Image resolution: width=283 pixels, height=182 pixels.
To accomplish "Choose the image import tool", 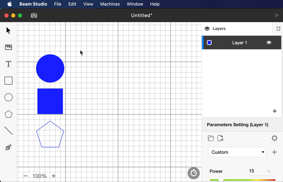I will [8, 47].
